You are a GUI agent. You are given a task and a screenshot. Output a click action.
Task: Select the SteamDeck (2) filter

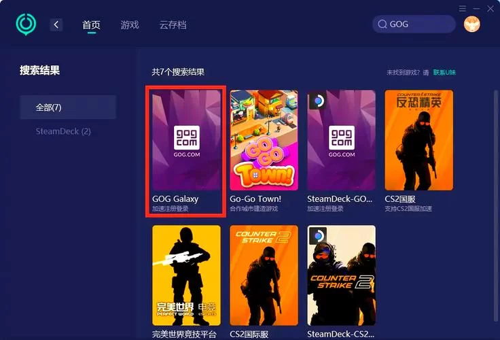[63, 131]
